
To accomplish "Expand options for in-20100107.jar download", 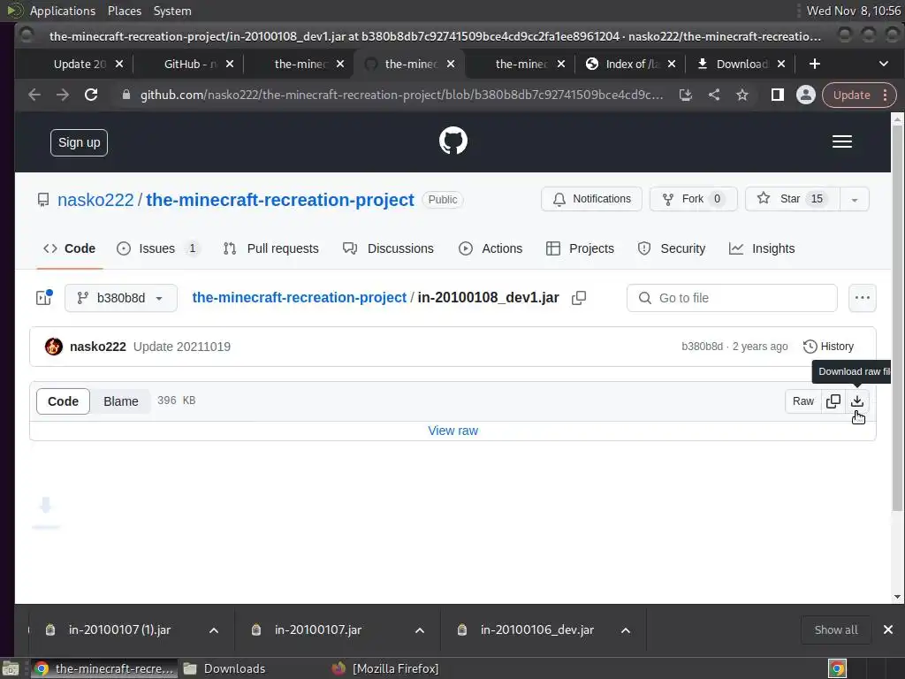I will pos(420,629).
